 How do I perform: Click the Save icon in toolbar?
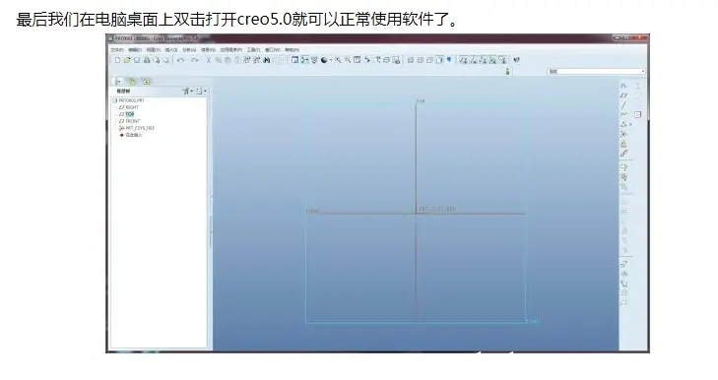pyautogui.click(x=137, y=60)
